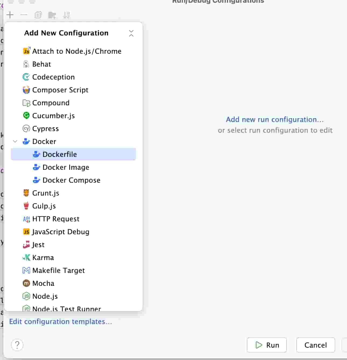Choose Node.js Test Runner entry
This screenshot has width=347, height=360.
[73, 308]
